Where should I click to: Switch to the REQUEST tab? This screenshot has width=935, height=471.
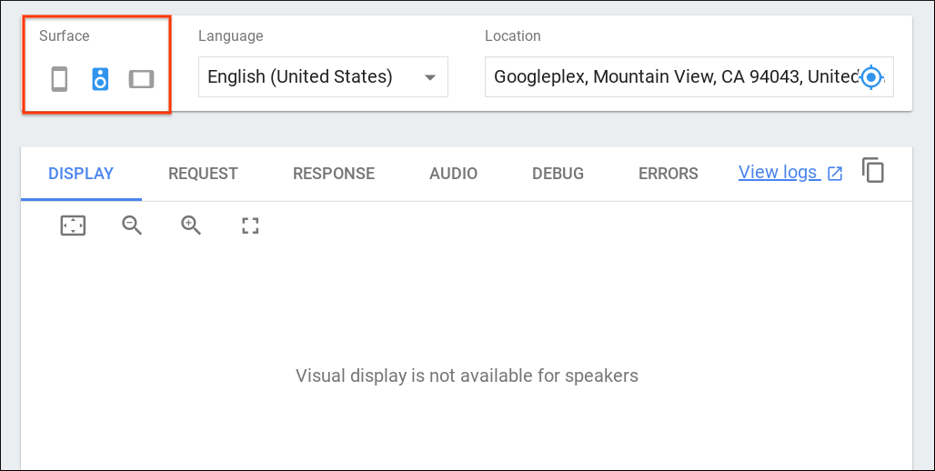coord(203,174)
